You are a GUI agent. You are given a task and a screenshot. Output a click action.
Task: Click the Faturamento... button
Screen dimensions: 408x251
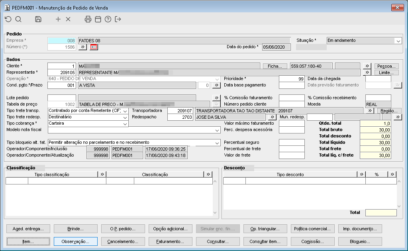[170, 241]
